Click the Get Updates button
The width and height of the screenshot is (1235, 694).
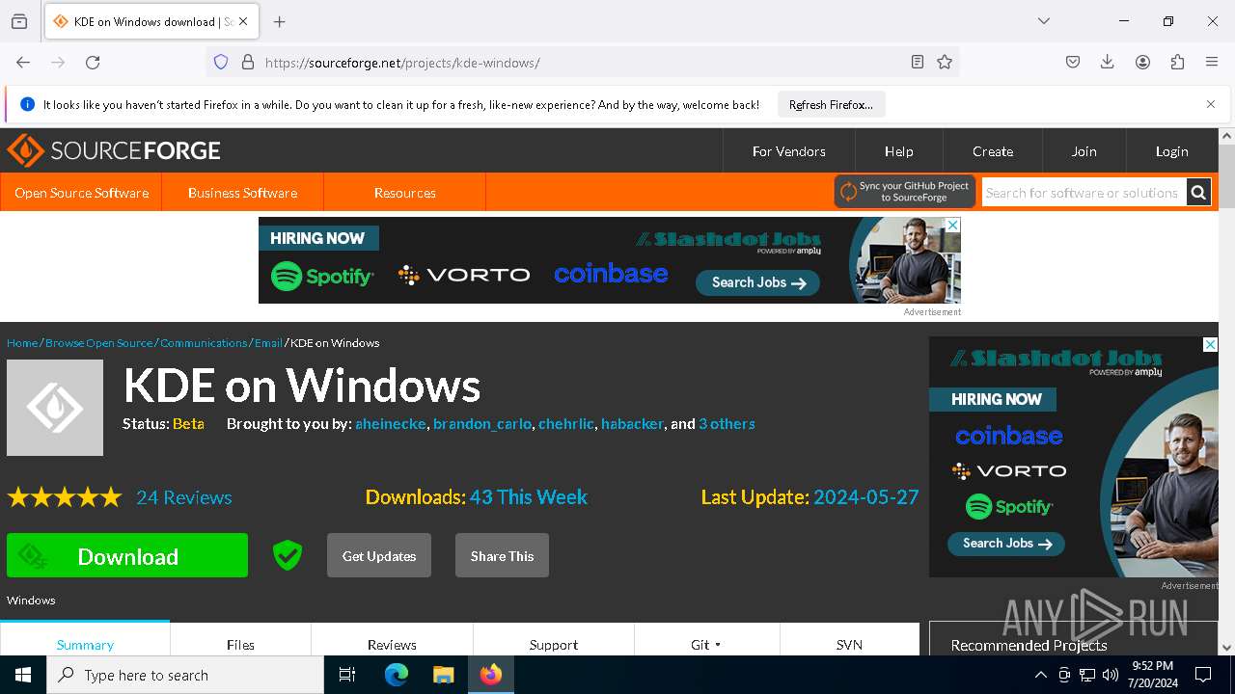coord(379,556)
